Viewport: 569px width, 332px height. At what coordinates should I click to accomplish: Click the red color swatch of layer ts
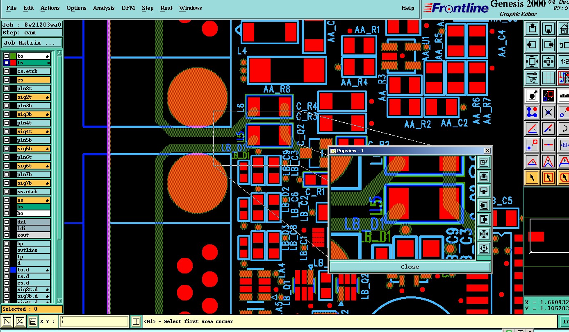tap(13, 63)
